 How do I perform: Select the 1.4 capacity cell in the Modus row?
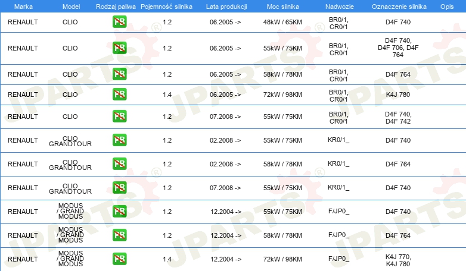167,259
